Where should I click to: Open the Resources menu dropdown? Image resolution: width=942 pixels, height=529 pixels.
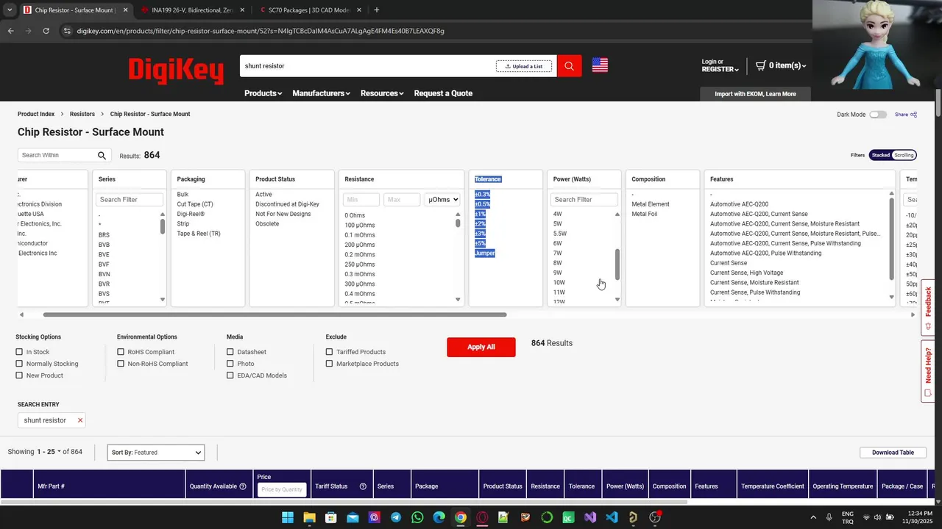point(382,93)
